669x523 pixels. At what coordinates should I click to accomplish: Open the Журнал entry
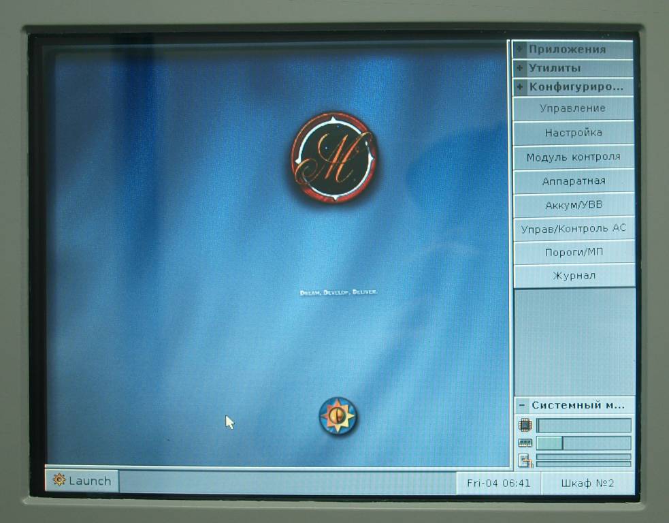tap(574, 275)
